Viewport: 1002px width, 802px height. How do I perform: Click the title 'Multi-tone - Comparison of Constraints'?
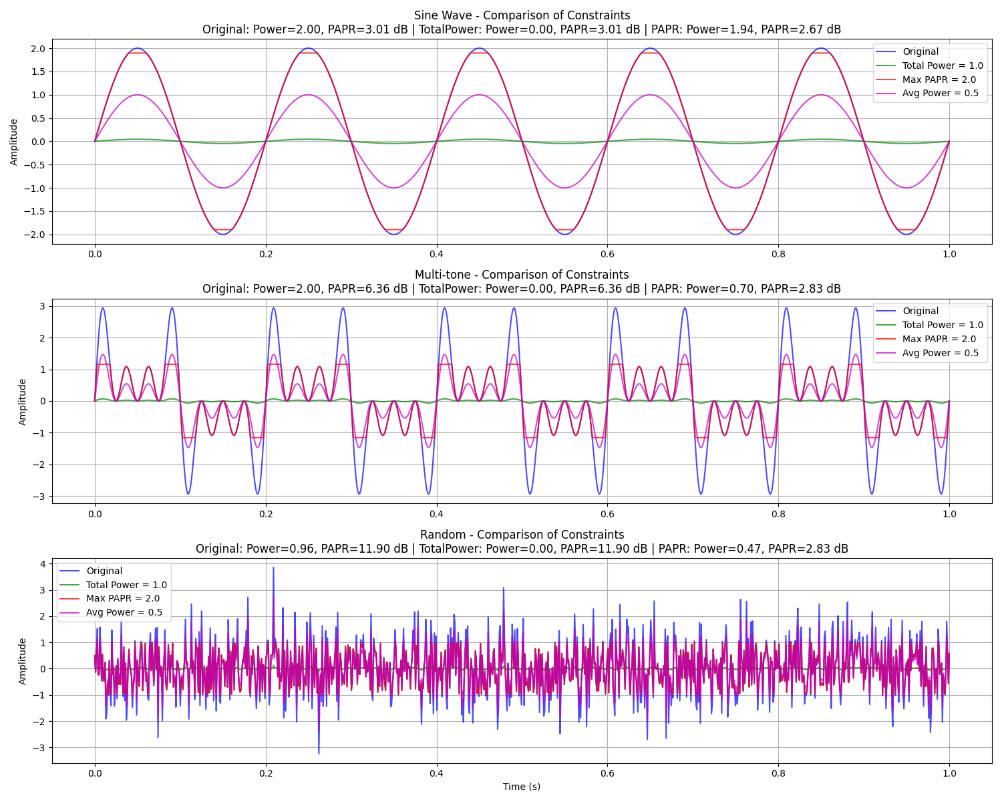coord(522,275)
